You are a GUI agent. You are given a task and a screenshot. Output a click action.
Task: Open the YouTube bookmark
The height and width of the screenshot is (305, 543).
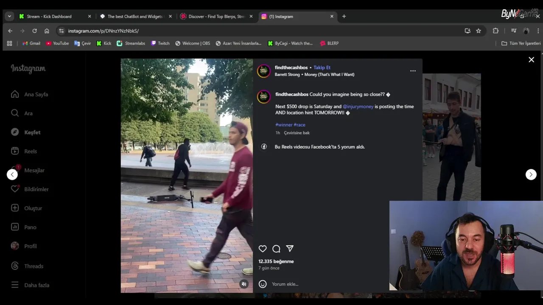pyautogui.click(x=57, y=43)
